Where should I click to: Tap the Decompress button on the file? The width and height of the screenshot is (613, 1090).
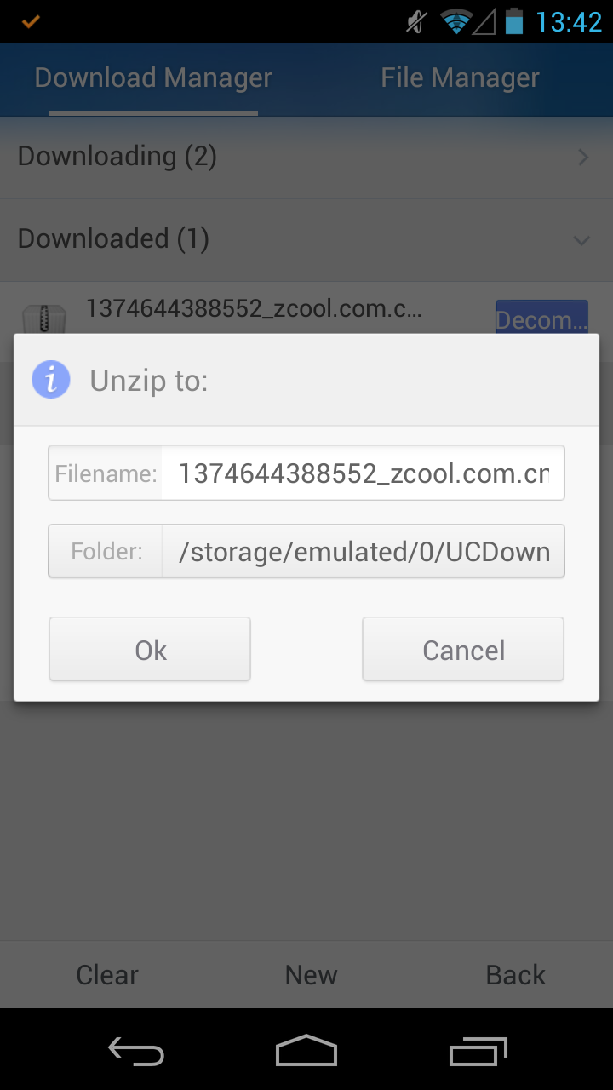click(x=541, y=318)
